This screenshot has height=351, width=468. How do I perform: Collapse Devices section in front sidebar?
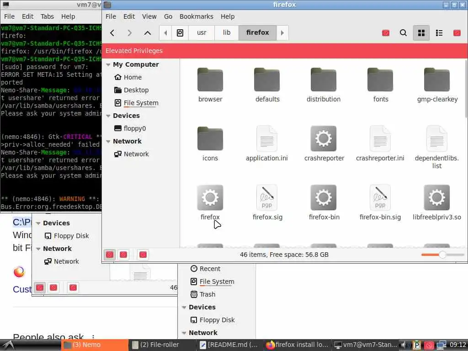(x=108, y=116)
